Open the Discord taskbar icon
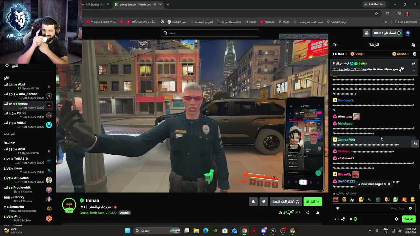Screen dimensions: 420x236 pos(263,231)
